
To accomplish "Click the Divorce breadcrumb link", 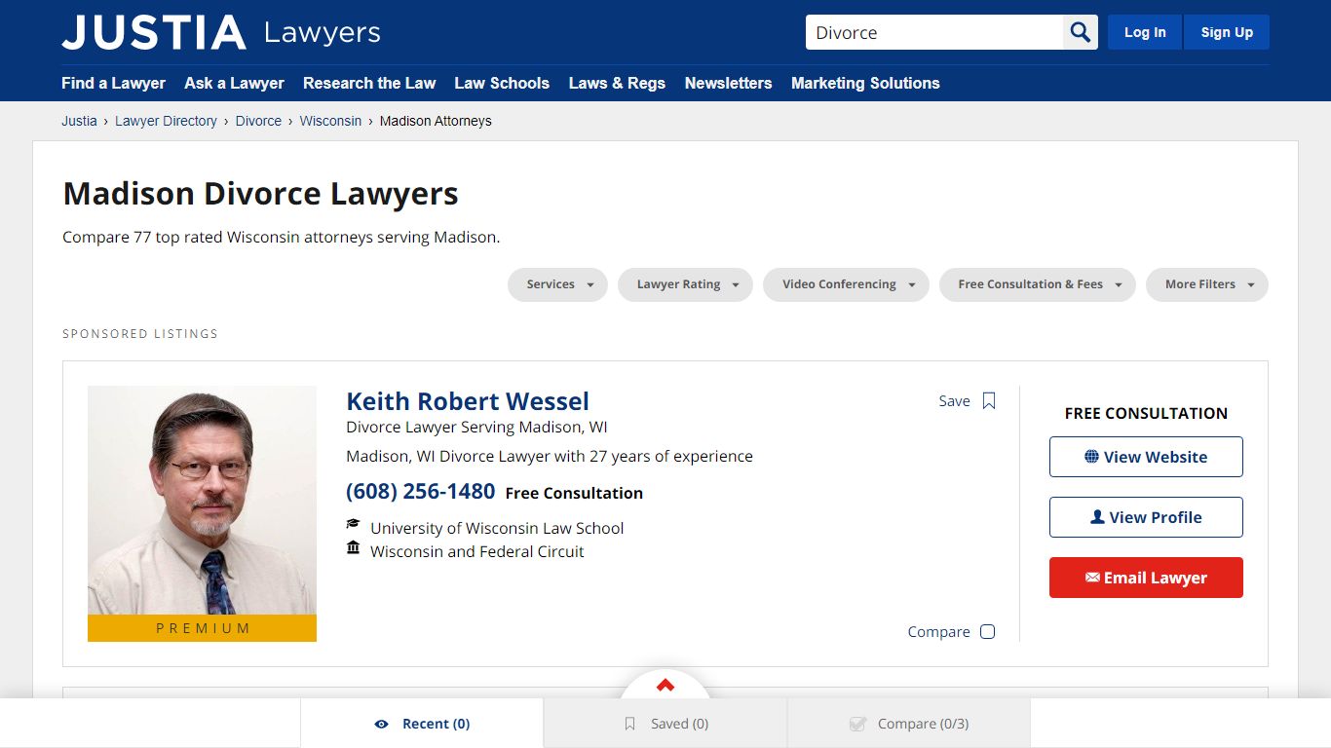I will (x=258, y=121).
